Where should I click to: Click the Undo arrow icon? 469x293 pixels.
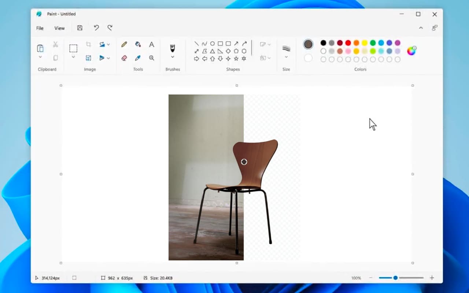tap(96, 28)
